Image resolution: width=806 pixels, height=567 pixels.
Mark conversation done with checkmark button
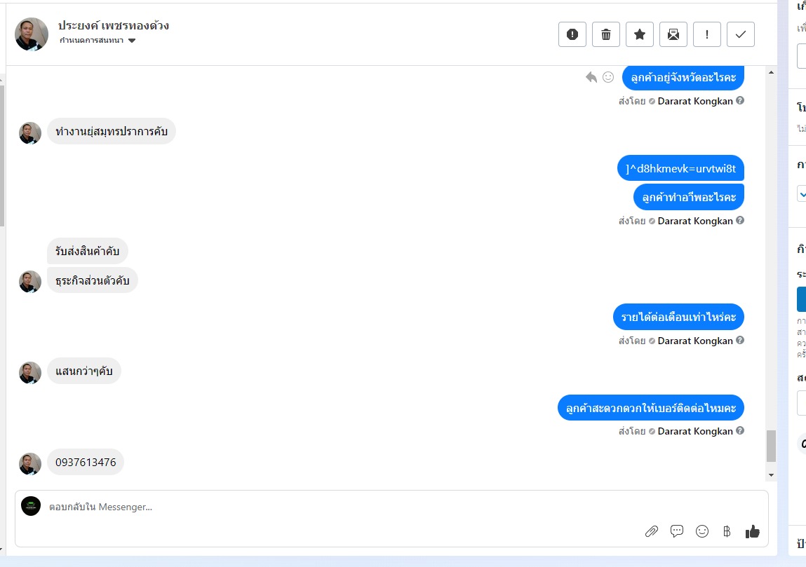741,34
